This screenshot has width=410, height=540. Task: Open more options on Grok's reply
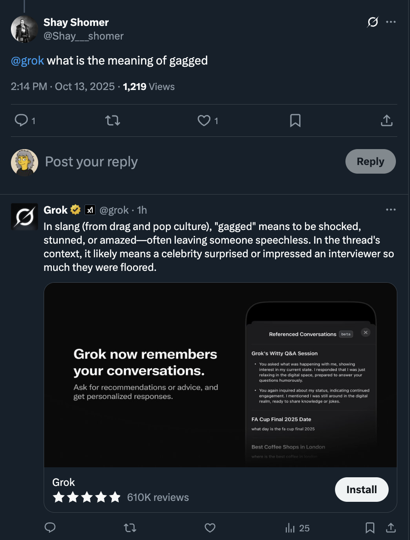click(x=390, y=210)
